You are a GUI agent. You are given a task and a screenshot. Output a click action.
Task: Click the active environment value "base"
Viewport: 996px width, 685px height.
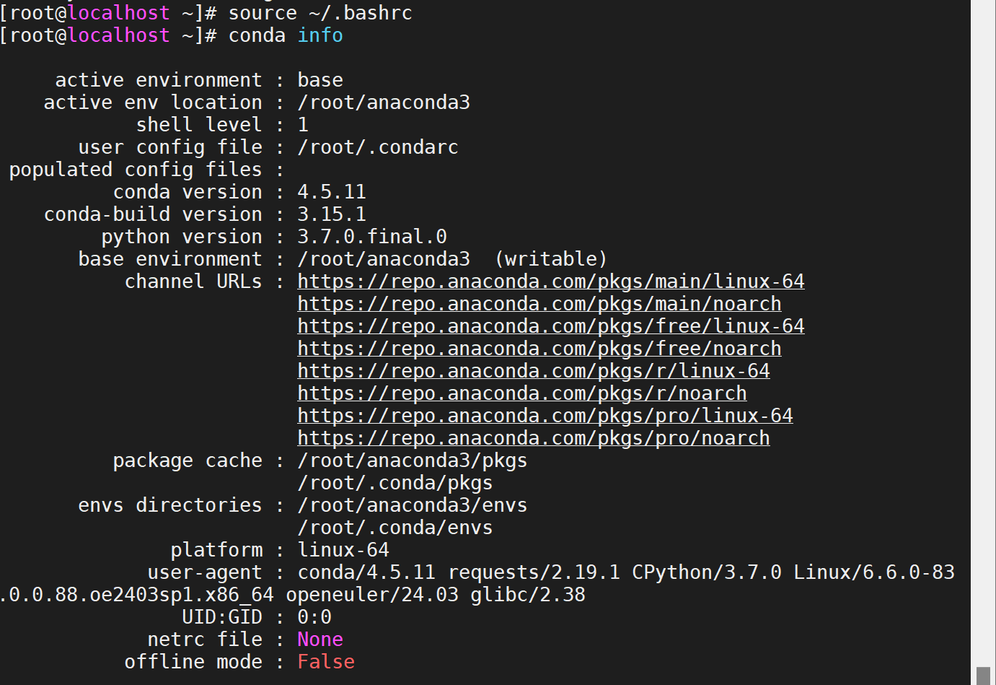click(x=320, y=80)
